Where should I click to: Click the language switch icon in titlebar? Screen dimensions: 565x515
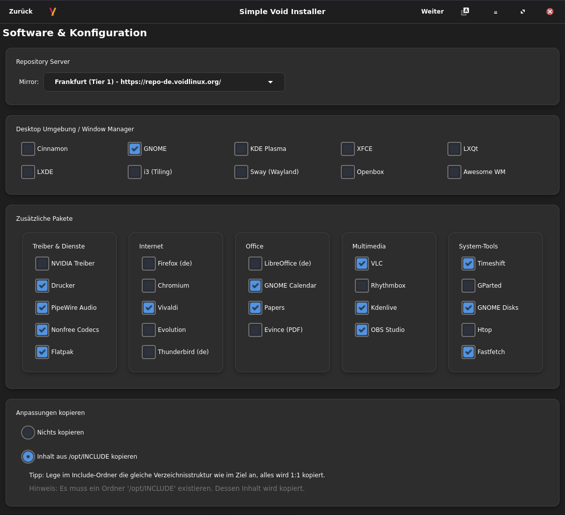465,12
